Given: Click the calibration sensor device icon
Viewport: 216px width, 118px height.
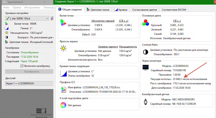Looking at the screenshot, I should tap(146, 102).
